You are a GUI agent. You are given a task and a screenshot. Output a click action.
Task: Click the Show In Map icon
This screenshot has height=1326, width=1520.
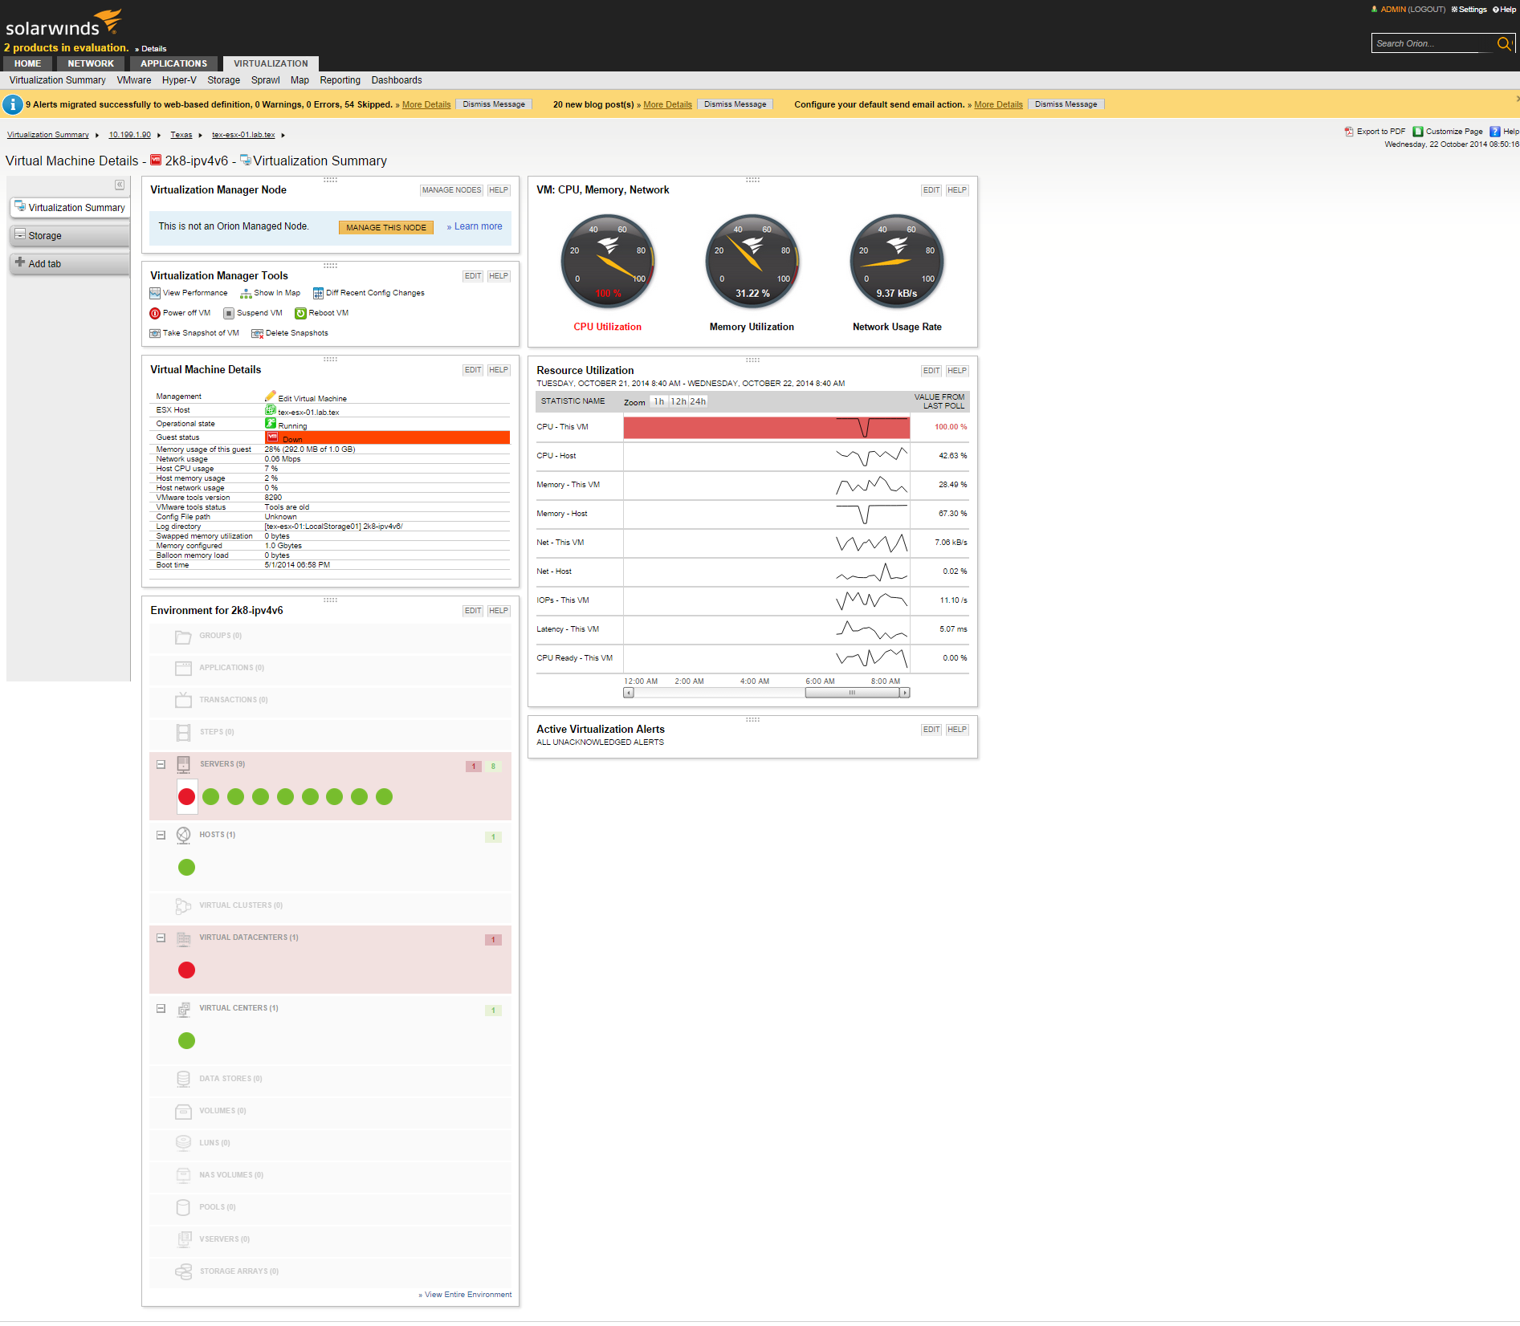pos(246,294)
